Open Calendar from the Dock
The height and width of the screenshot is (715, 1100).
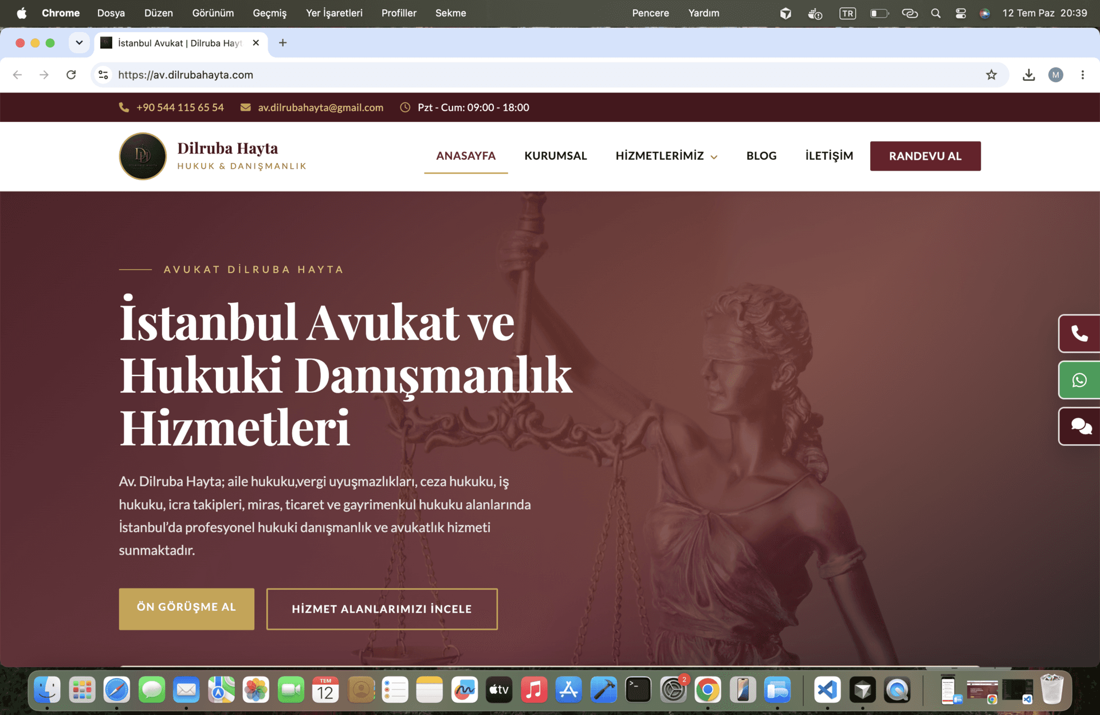325,690
